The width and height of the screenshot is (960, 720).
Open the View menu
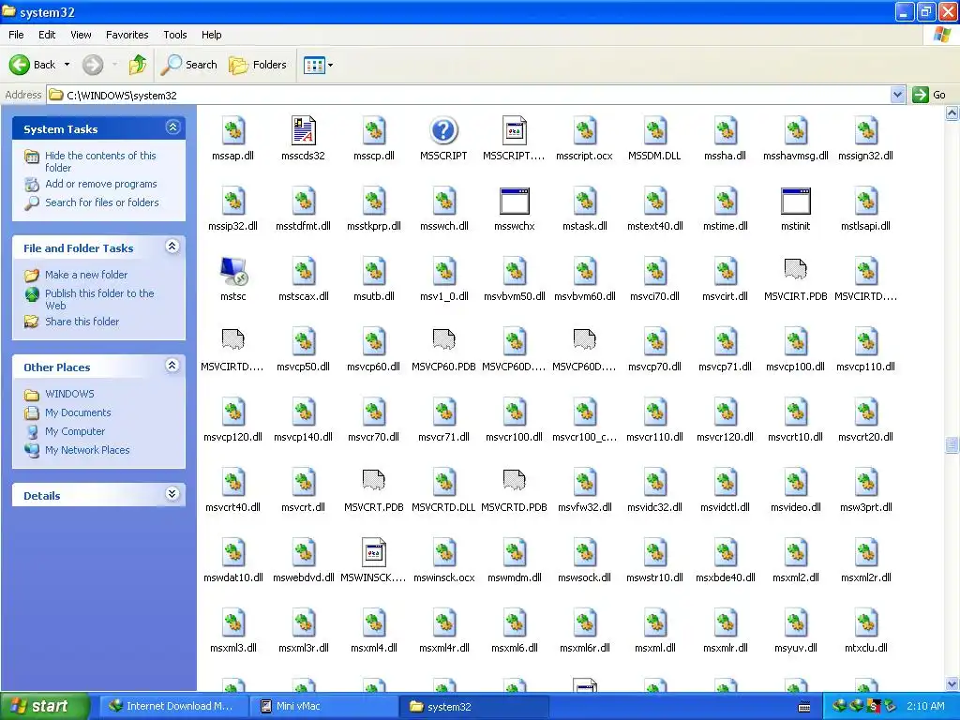[x=81, y=35]
